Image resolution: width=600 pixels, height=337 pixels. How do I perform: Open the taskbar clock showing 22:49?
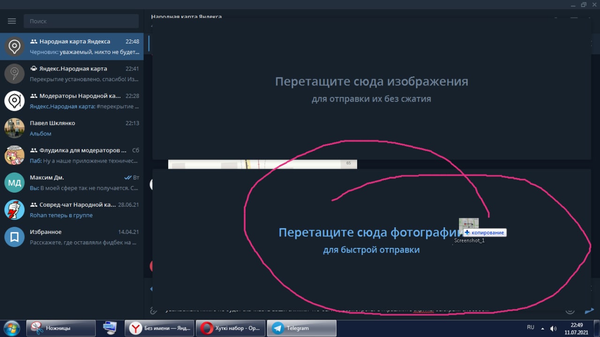click(577, 328)
